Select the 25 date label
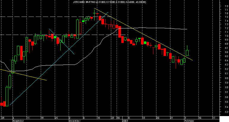 click(57, 118)
